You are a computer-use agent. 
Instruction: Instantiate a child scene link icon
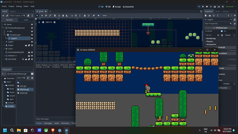7,16
